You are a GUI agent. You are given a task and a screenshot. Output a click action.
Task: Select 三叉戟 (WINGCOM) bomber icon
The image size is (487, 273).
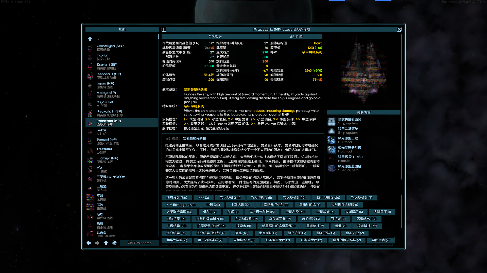tap(90, 179)
